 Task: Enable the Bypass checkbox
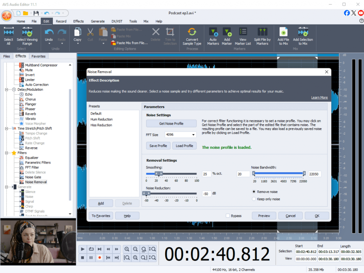227,216
